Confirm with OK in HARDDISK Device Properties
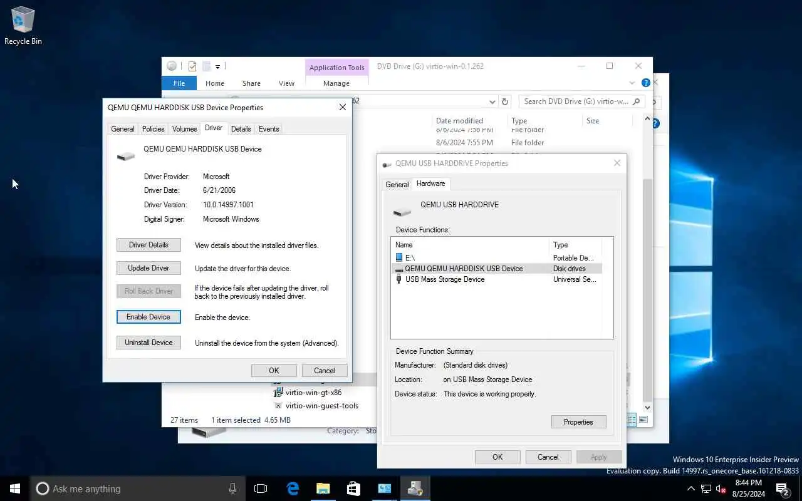Screen dimensions: 802x501 [x=274, y=370]
